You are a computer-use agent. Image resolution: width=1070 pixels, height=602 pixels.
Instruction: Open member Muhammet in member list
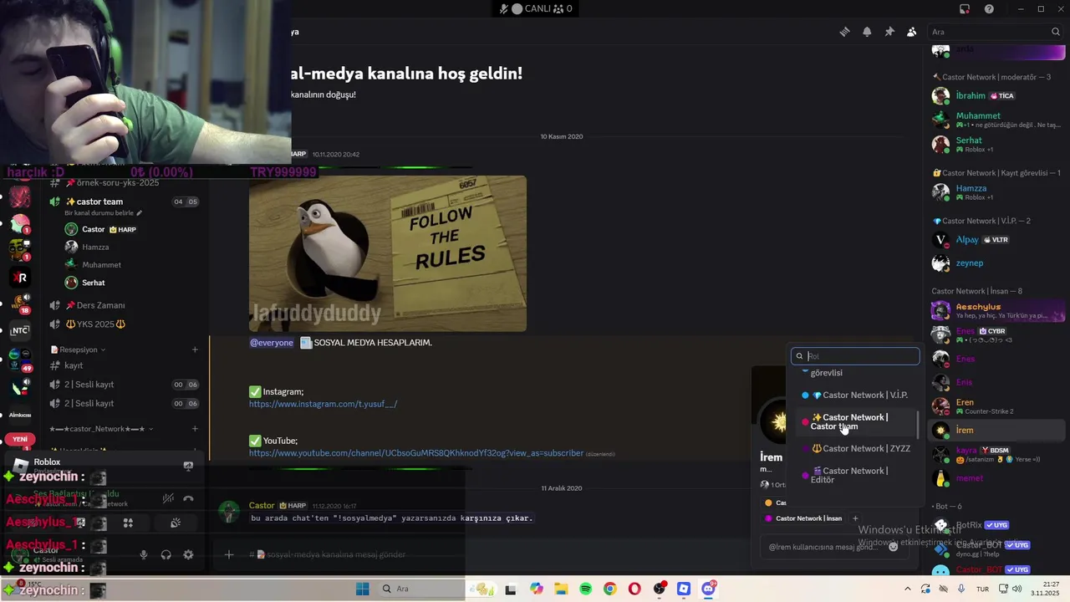point(996,120)
